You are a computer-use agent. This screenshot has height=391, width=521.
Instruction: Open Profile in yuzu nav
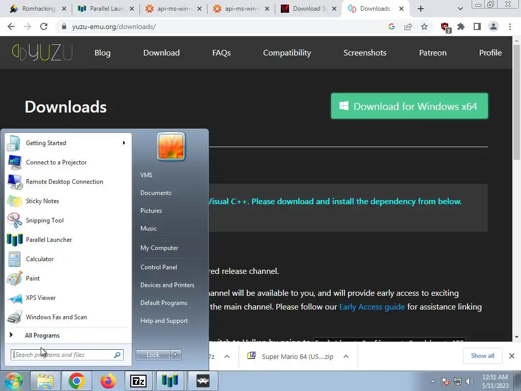coord(490,53)
